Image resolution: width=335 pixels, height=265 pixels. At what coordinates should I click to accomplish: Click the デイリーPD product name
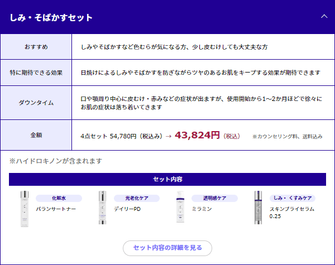[127, 209]
